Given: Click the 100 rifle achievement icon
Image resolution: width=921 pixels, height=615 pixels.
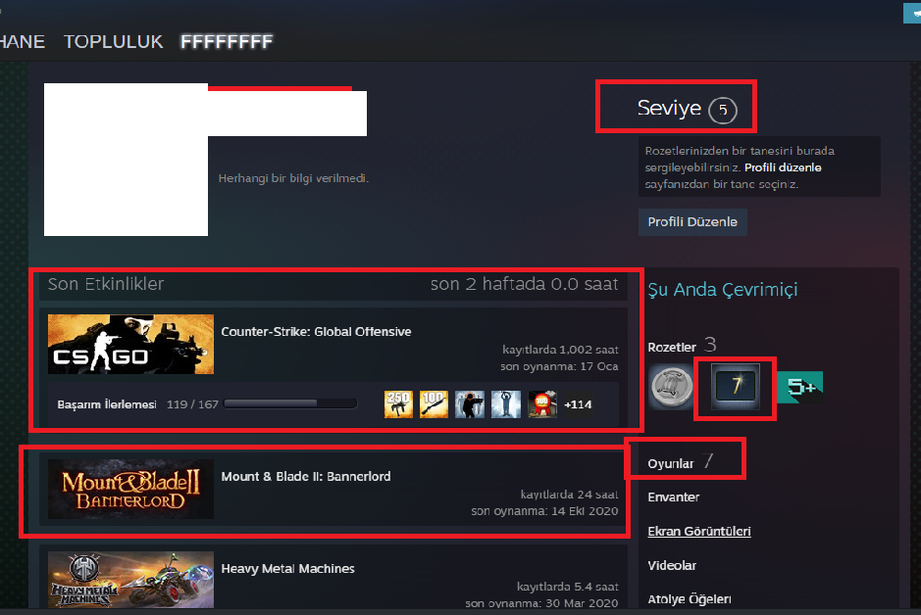Looking at the screenshot, I should 435,403.
